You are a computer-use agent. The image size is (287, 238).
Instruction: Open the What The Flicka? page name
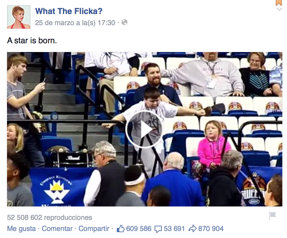tap(69, 11)
